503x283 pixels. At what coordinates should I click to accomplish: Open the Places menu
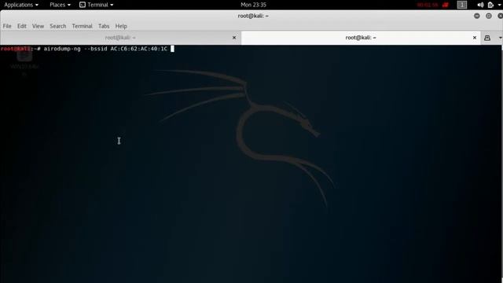click(60, 5)
